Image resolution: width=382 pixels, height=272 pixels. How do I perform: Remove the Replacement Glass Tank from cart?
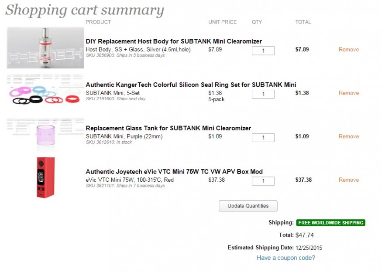point(349,136)
